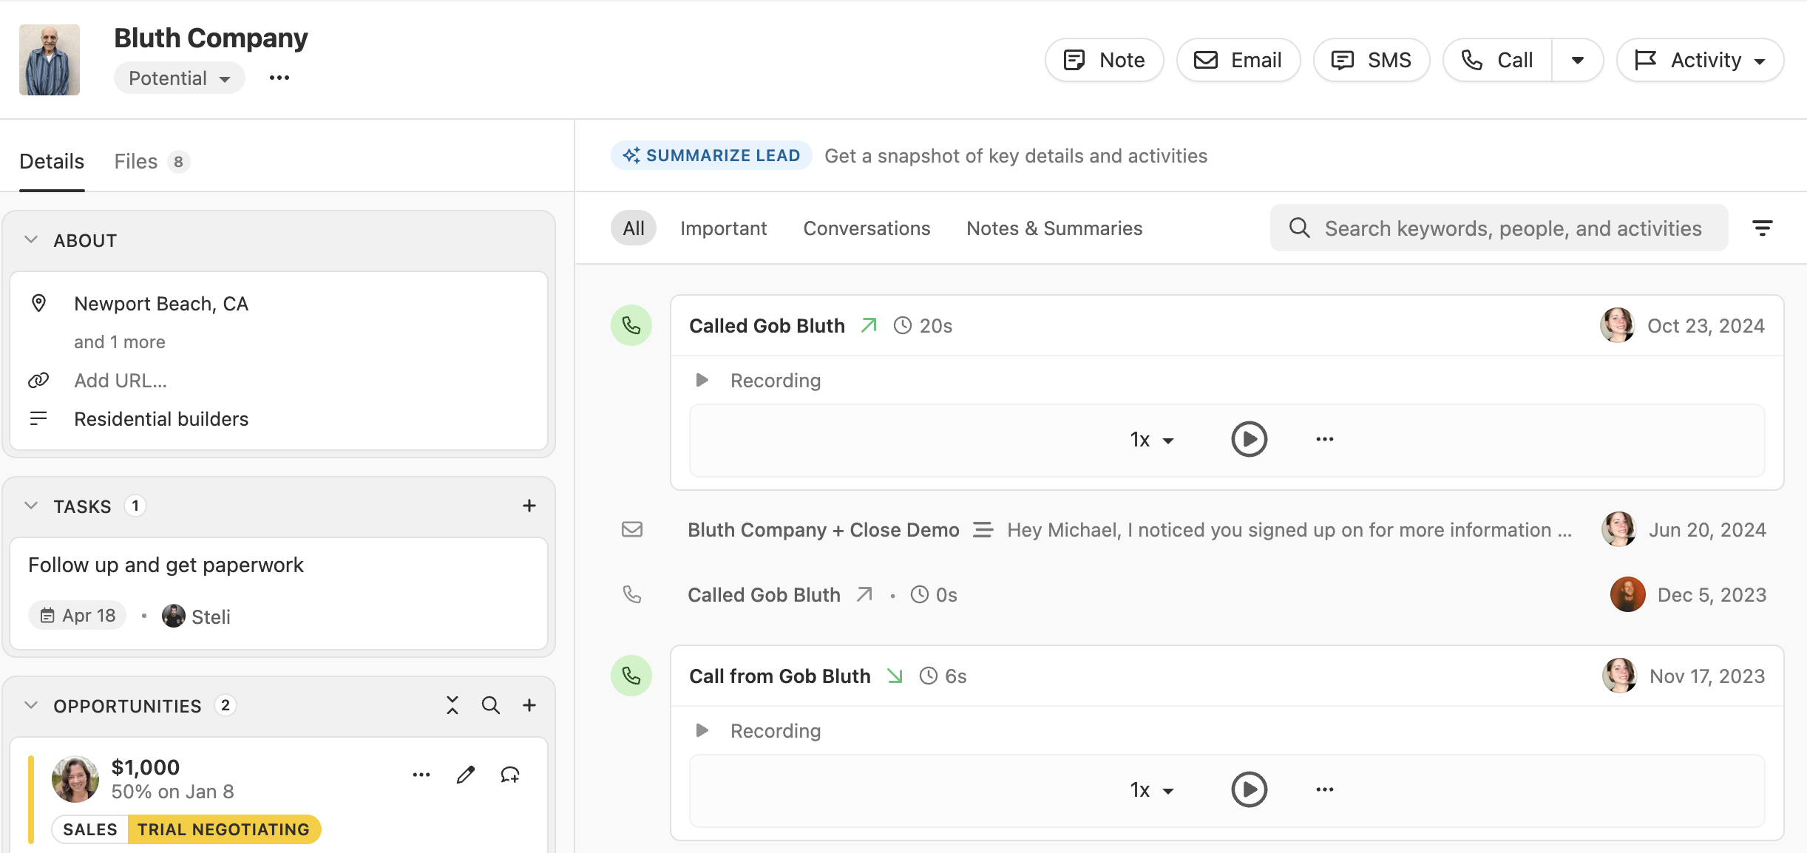Click Add URL field
The height and width of the screenshot is (853, 1807).
tap(121, 380)
